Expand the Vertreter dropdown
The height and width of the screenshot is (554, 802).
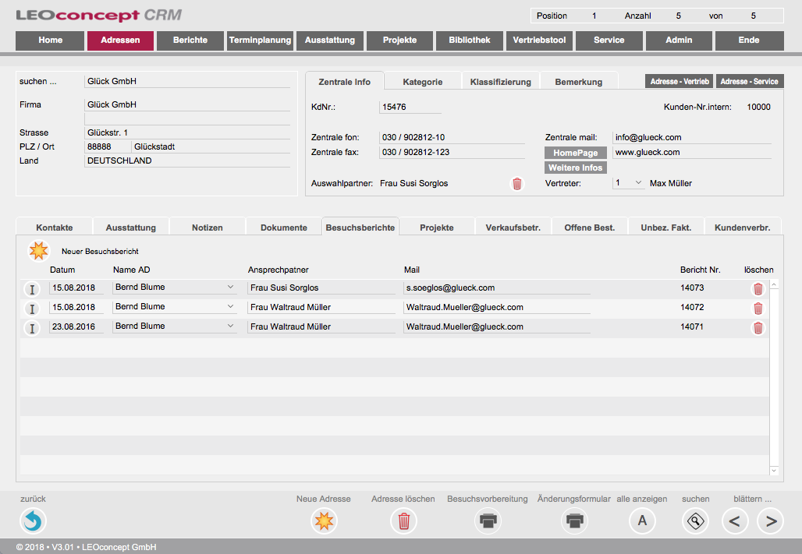[x=638, y=183]
